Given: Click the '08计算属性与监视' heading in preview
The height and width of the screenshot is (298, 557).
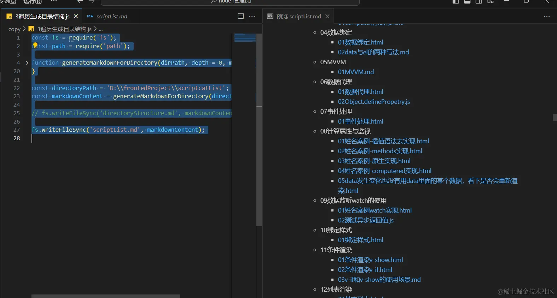Looking at the screenshot, I should pyautogui.click(x=345, y=131).
